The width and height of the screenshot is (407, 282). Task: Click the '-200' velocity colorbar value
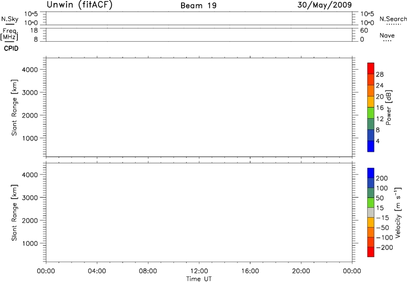tap(385, 247)
